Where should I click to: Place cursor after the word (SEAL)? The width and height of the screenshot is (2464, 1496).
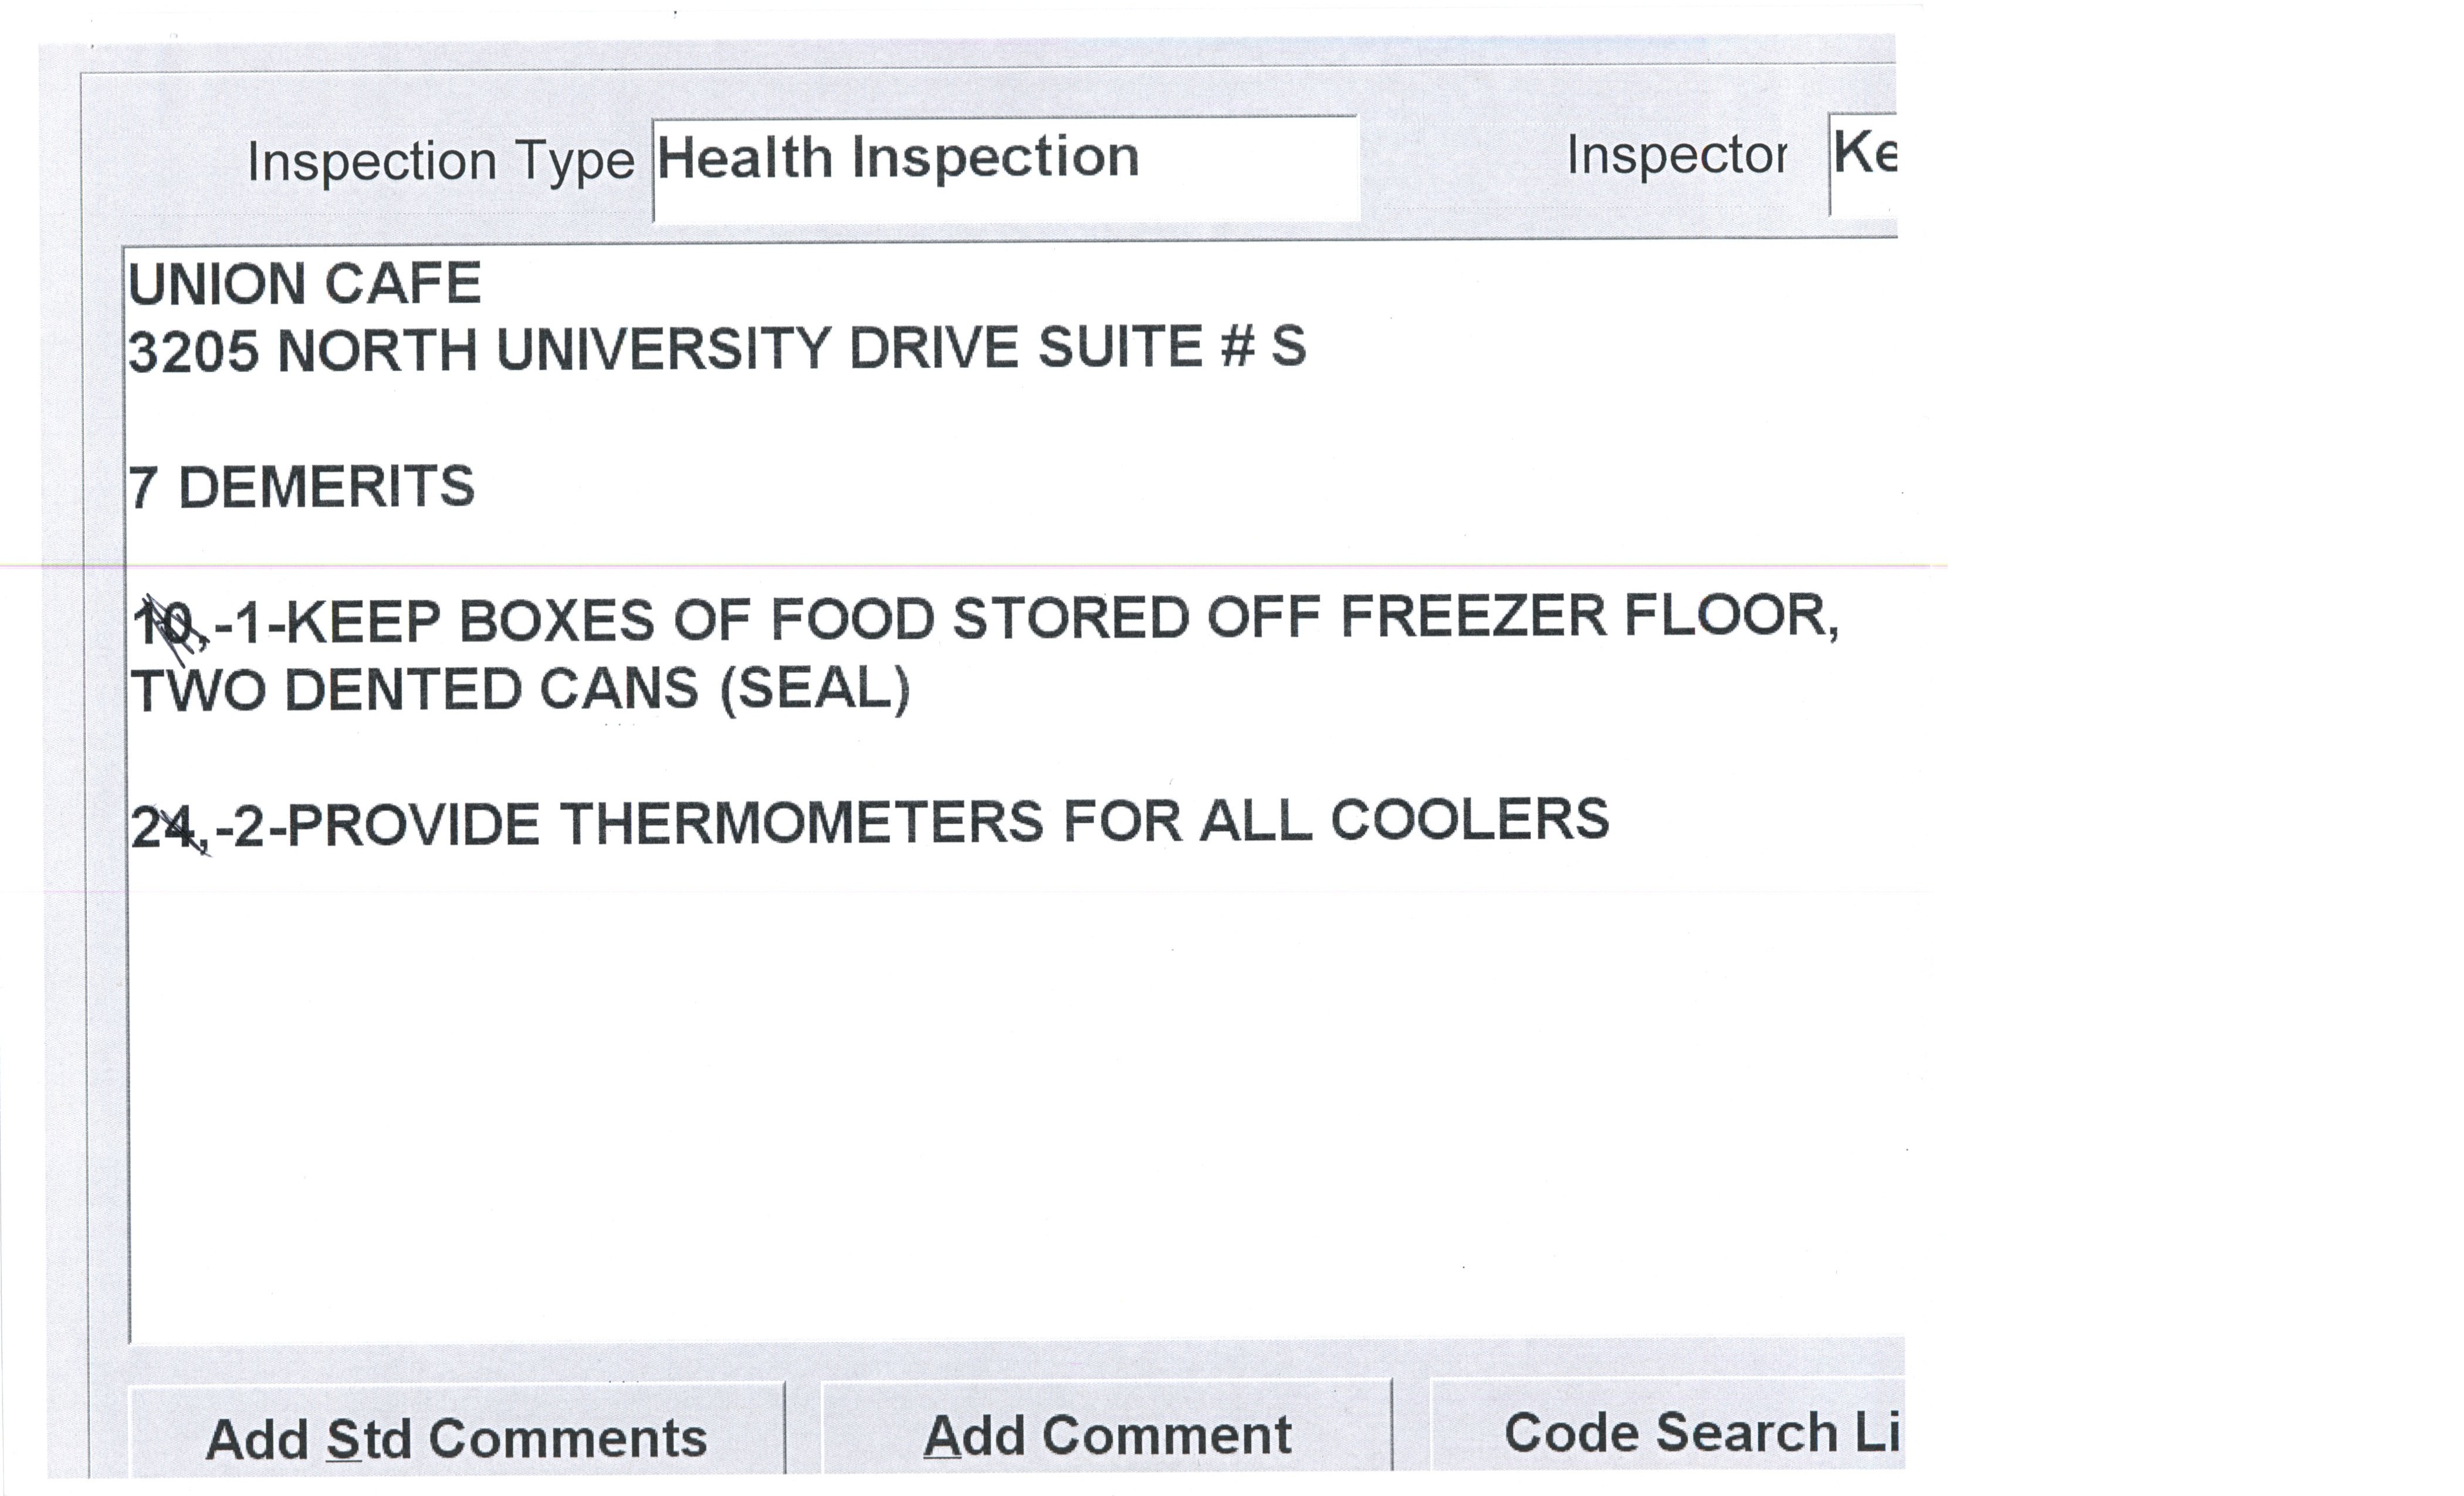(x=913, y=690)
